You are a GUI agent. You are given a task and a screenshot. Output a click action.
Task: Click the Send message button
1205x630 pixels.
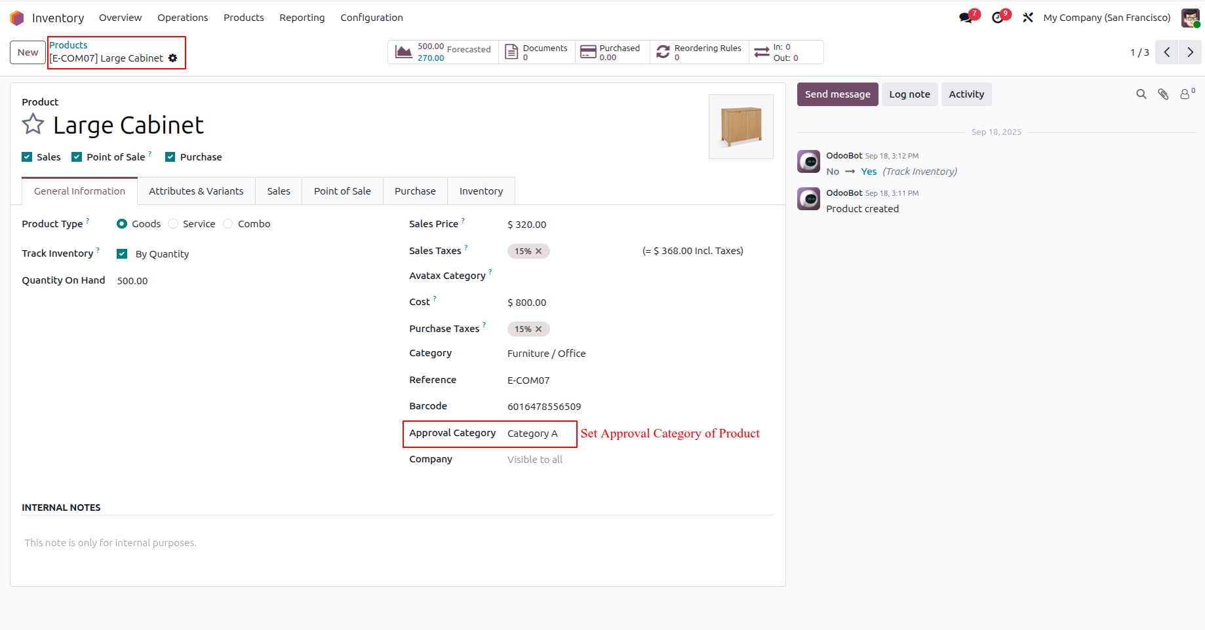837,94
